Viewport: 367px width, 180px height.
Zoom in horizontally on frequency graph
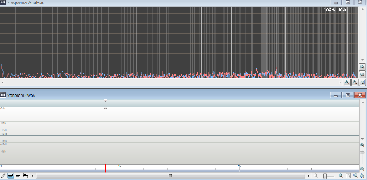tap(347, 82)
